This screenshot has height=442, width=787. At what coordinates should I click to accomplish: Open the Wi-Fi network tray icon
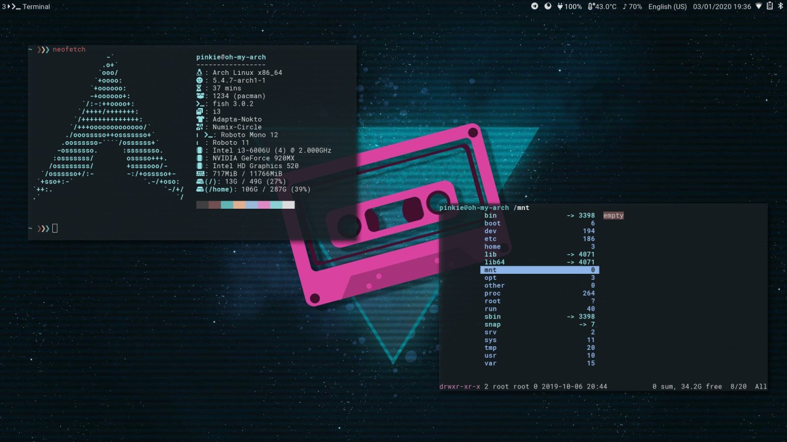point(759,6)
